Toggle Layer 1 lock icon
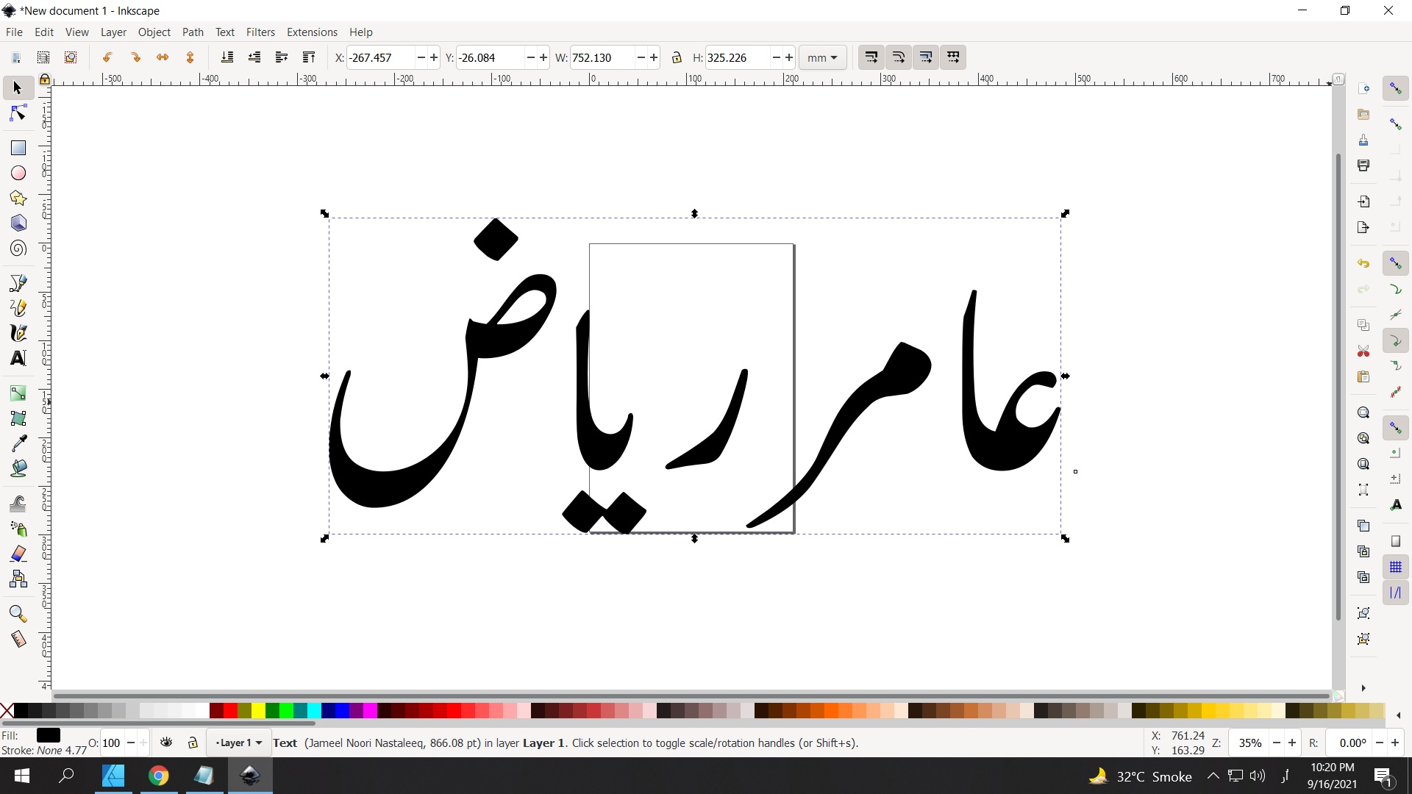The width and height of the screenshot is (1412, 794). (193, 743)
